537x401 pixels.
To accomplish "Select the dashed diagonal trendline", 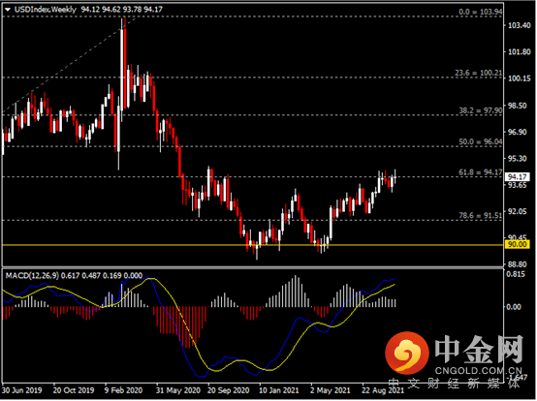I will coord(69,65).
